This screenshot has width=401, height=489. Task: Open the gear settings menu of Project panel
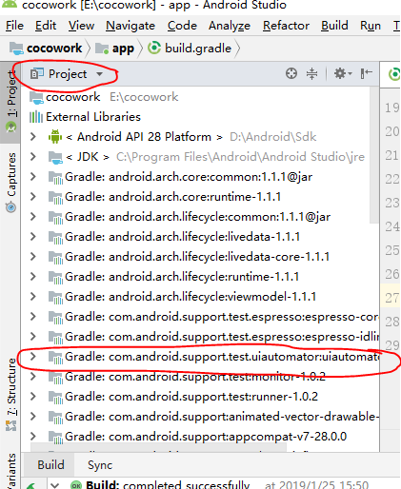coord(343,73)
